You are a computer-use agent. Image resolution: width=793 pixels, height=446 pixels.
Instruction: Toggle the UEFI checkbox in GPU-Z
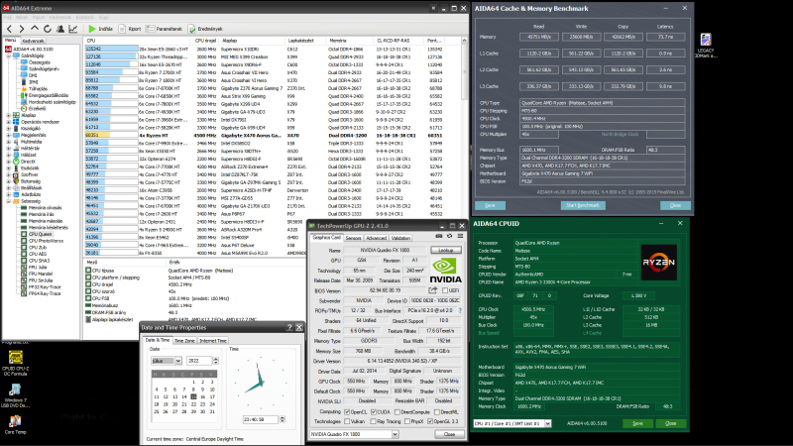445,290
